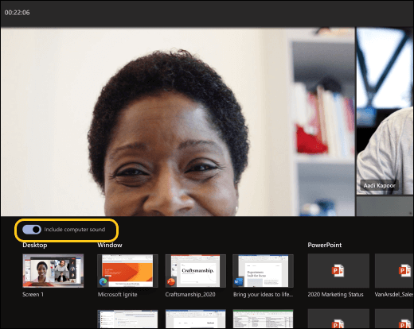Select the chat window thumbnail in second row
Viewport: 414px width, 329px height.
(x=127, y=319)
